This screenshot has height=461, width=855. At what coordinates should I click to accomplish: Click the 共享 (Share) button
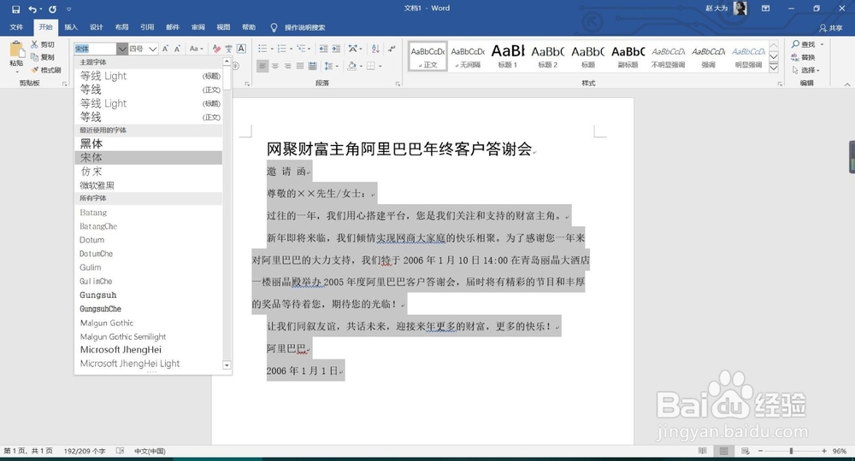pos(831,27)
